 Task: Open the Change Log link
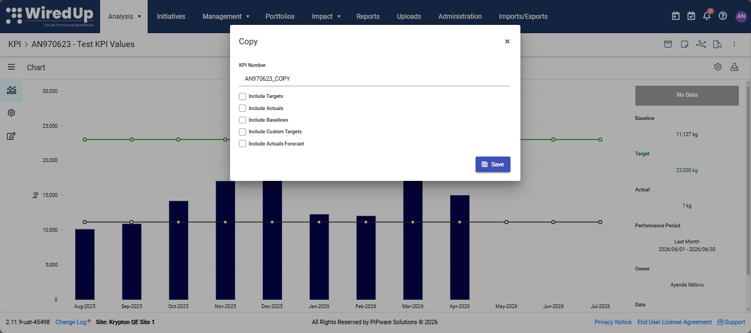[x=71, y=322]
